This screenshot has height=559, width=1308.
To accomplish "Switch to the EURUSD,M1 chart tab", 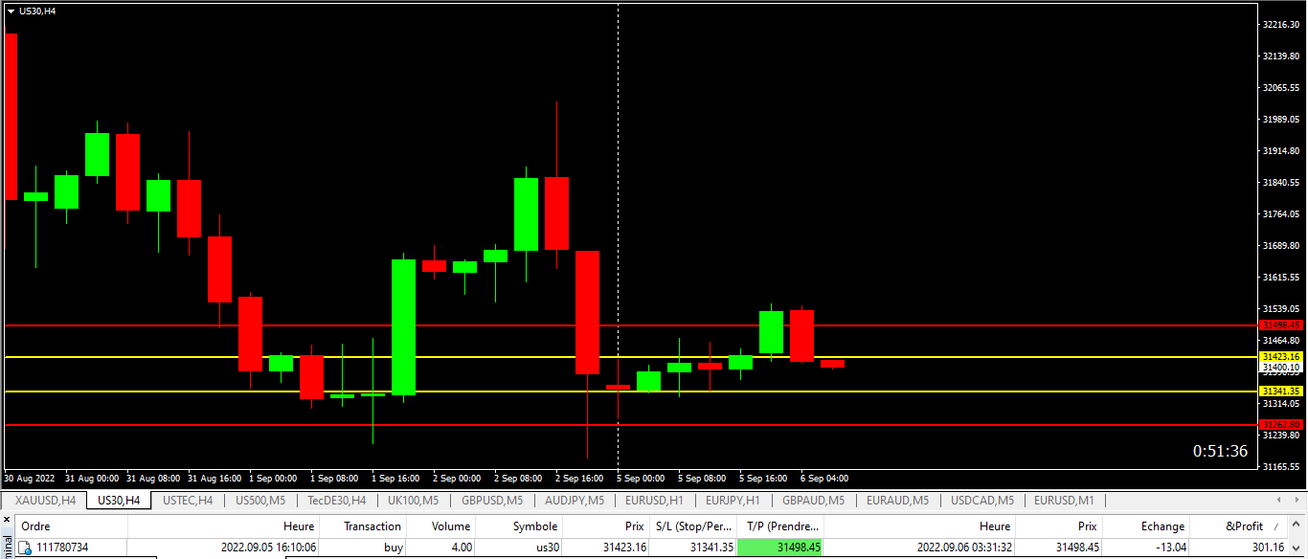I will (1064, 500).
